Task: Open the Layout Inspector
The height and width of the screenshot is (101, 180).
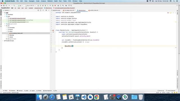Action: click(171, 91)
